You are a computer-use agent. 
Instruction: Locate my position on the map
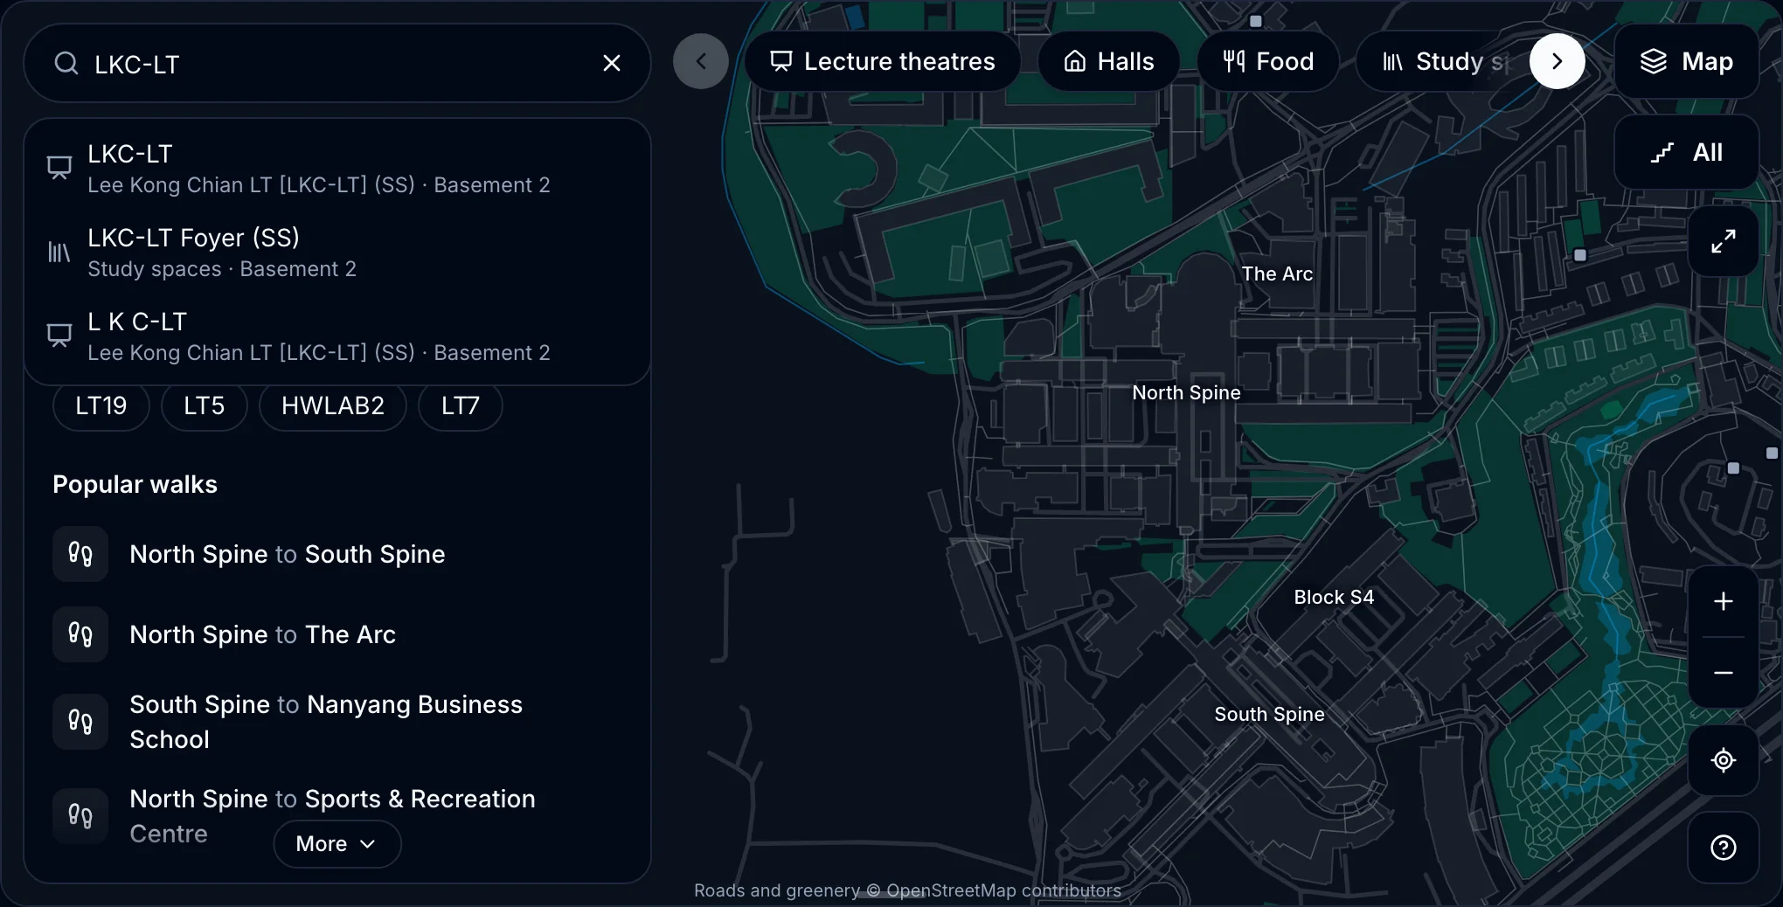coord(1724,760)
